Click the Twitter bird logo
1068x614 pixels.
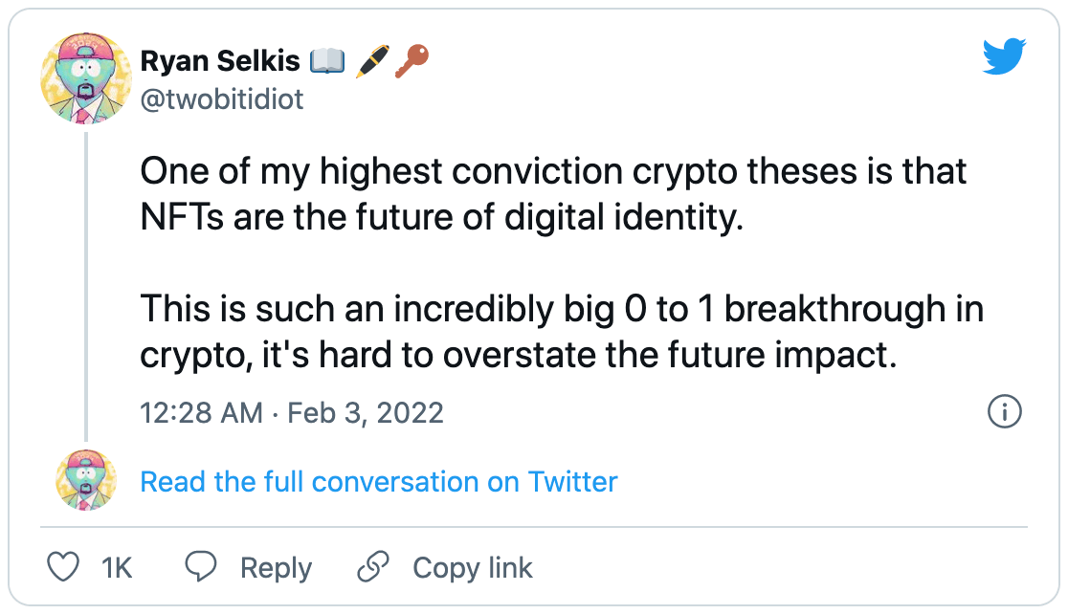click(1003, 59)
